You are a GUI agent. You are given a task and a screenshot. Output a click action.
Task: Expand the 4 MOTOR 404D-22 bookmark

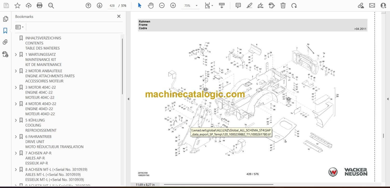coord(16,104)
